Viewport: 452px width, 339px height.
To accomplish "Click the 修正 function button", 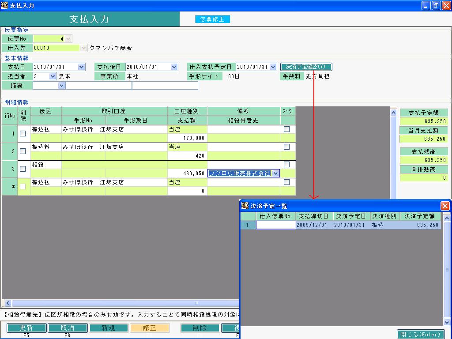I will 149,328.
